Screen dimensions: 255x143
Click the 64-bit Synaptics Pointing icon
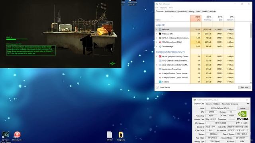point(160,56)
